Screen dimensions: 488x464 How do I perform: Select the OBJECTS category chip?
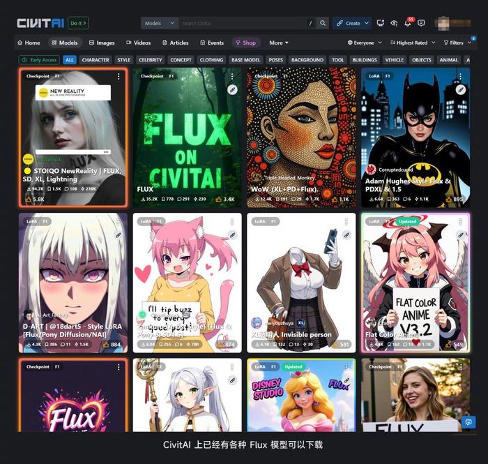pyautogui.click(x=422, y=60)
